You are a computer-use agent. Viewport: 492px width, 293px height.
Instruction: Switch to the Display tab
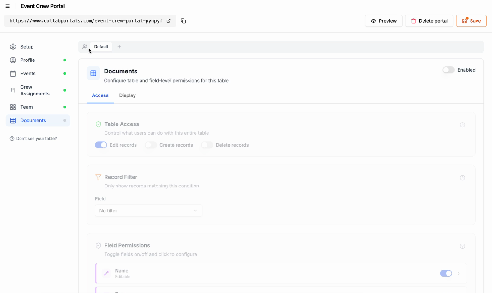(x=127, y=95)
